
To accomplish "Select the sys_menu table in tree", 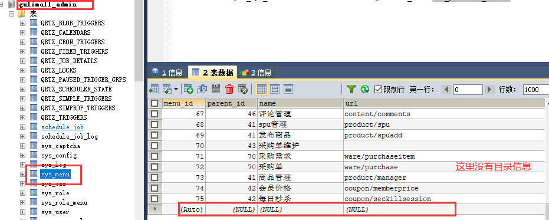I will coord(55,174).
